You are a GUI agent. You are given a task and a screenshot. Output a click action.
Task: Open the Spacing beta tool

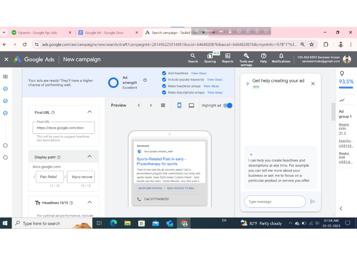210,58
